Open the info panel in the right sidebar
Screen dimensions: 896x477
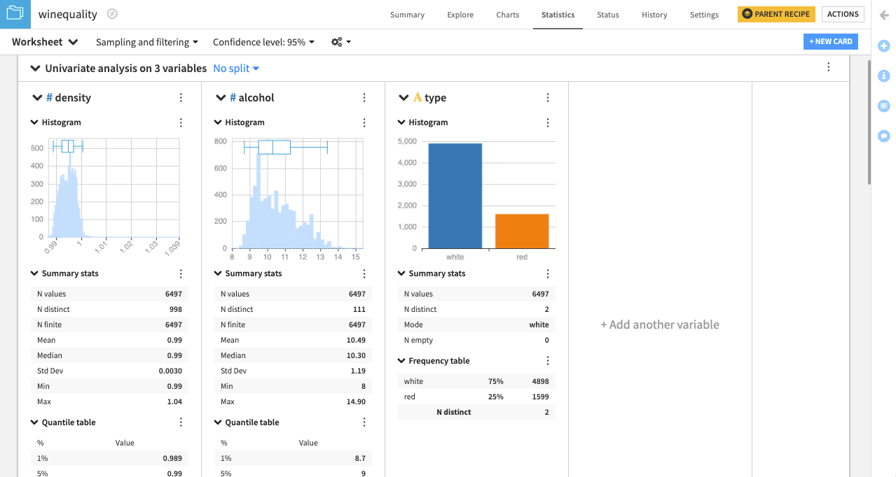pos(883,76)
